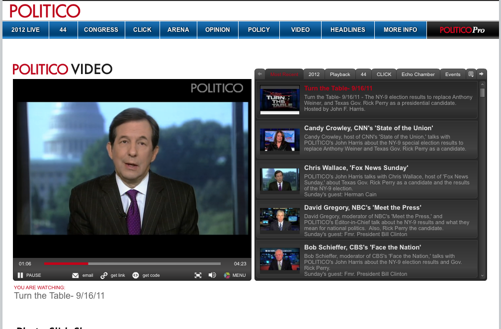Click the email envelope icon
The height and width of the screenshot is (329, 501).
76,275
